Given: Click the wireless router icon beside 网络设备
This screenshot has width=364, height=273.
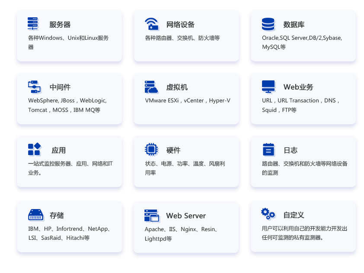Looking at the screenshot, I should [152, 24].
